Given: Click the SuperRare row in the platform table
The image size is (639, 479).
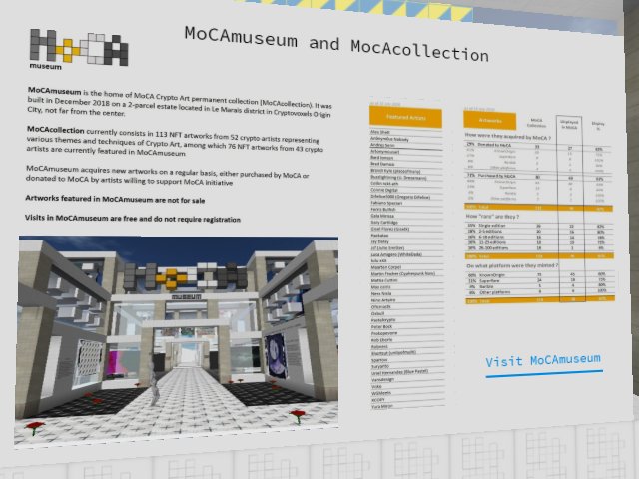Looking at the screenshot, I should (539, 280).
